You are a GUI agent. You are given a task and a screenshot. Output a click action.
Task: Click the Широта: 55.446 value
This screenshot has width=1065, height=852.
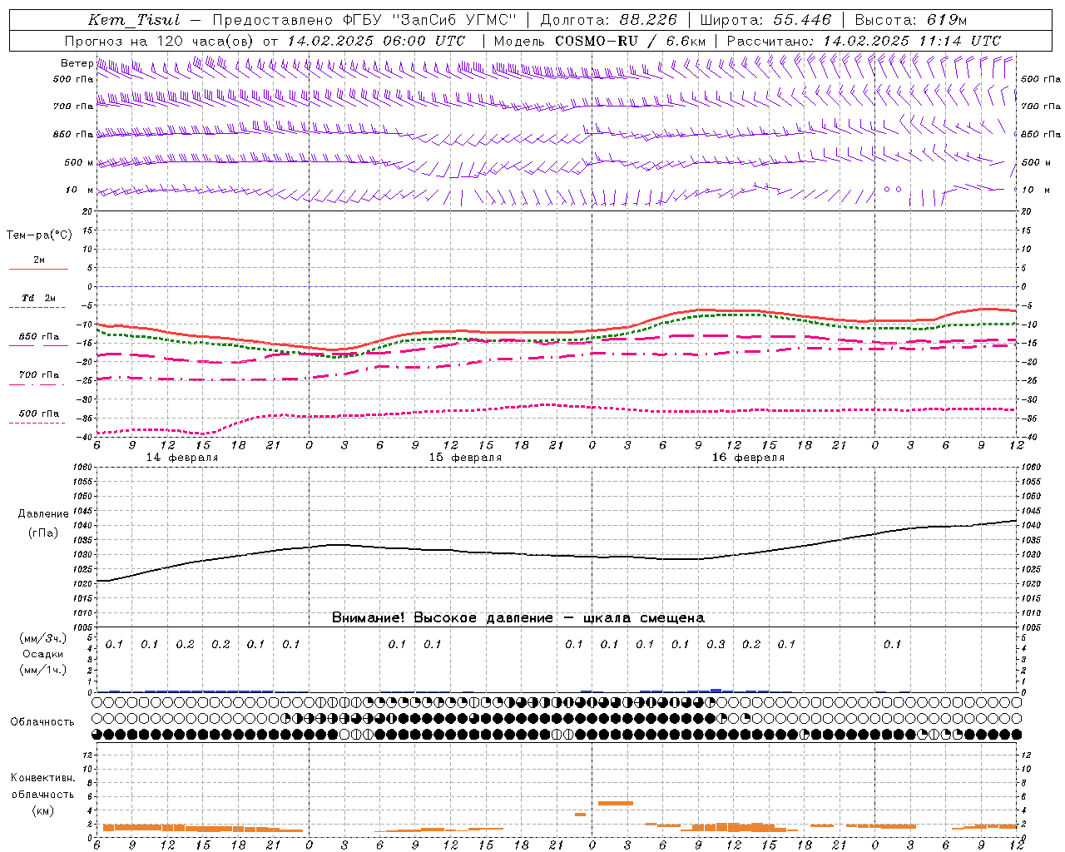(x=765, y=20)
